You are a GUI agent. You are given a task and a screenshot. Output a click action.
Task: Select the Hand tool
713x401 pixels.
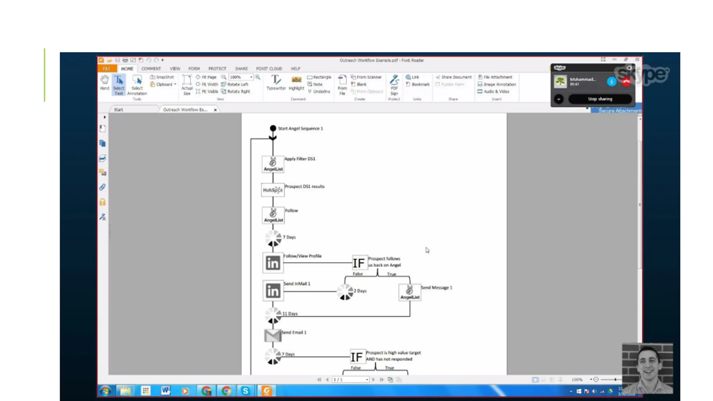[104, 83]
